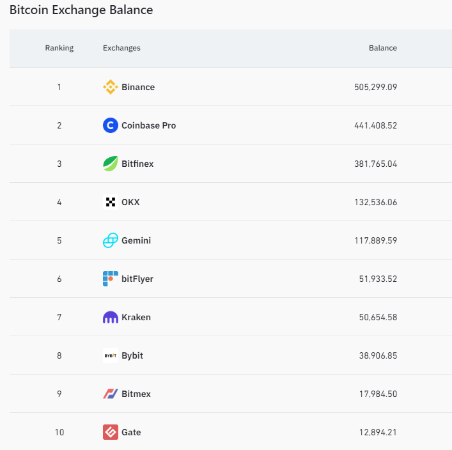Click the Binance diamond logo icon
This screenshot has height=450, width=452.
tap(111, 87)
